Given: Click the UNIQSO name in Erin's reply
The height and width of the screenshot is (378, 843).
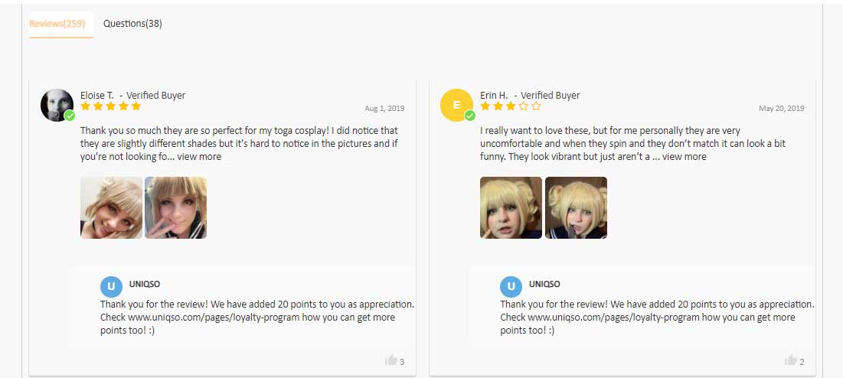Looking at the screenshot, I should coord(544,284).
